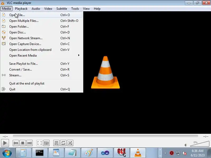This screenshot has height=158, width=211.
Task: Click the Open Network Stream icon
Action: 4,38
